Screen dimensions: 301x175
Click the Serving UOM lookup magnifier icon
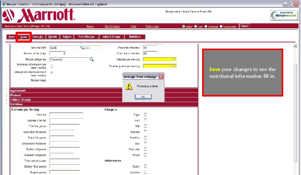pyautogui.click(x=82, y=47)
